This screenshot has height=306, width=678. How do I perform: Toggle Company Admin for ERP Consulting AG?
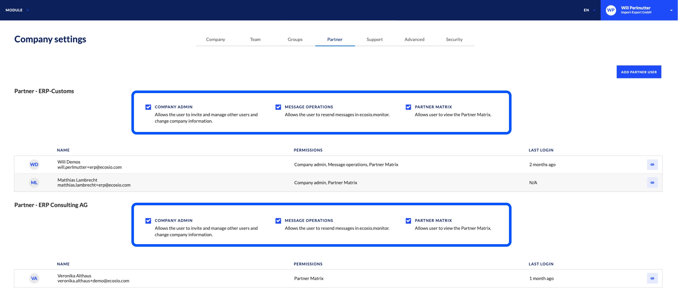pos(148,221)
